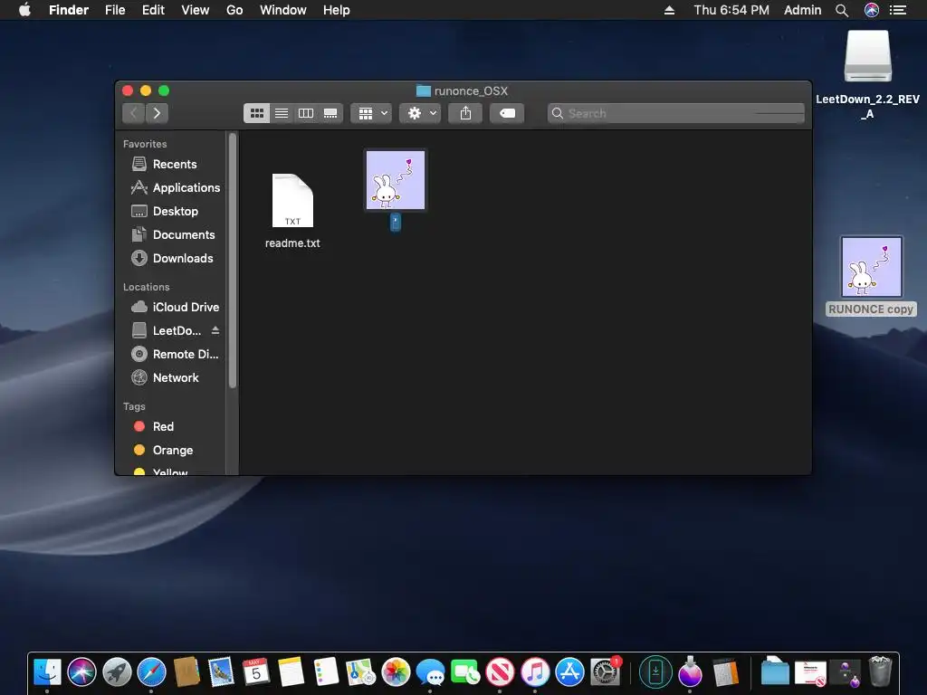
Task: Open the Edit menu
Action: 153,10
